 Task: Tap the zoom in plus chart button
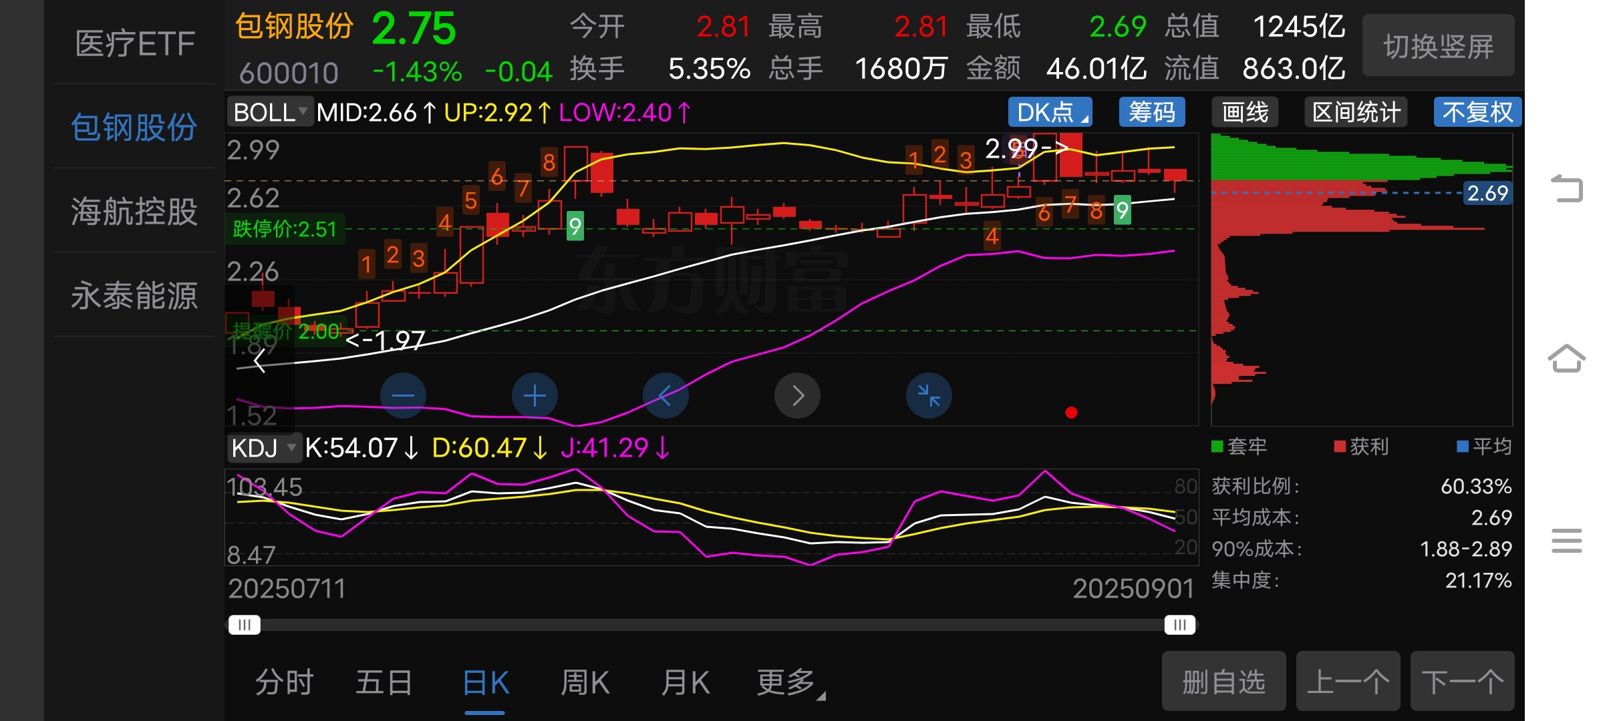pyautogui.click(x=535, y=396)
